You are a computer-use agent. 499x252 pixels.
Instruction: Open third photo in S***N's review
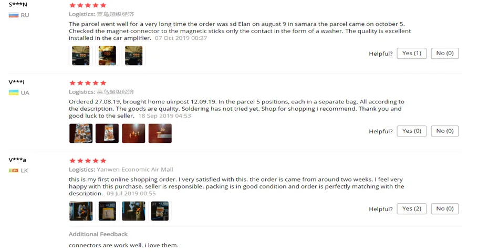click(133, 56)
